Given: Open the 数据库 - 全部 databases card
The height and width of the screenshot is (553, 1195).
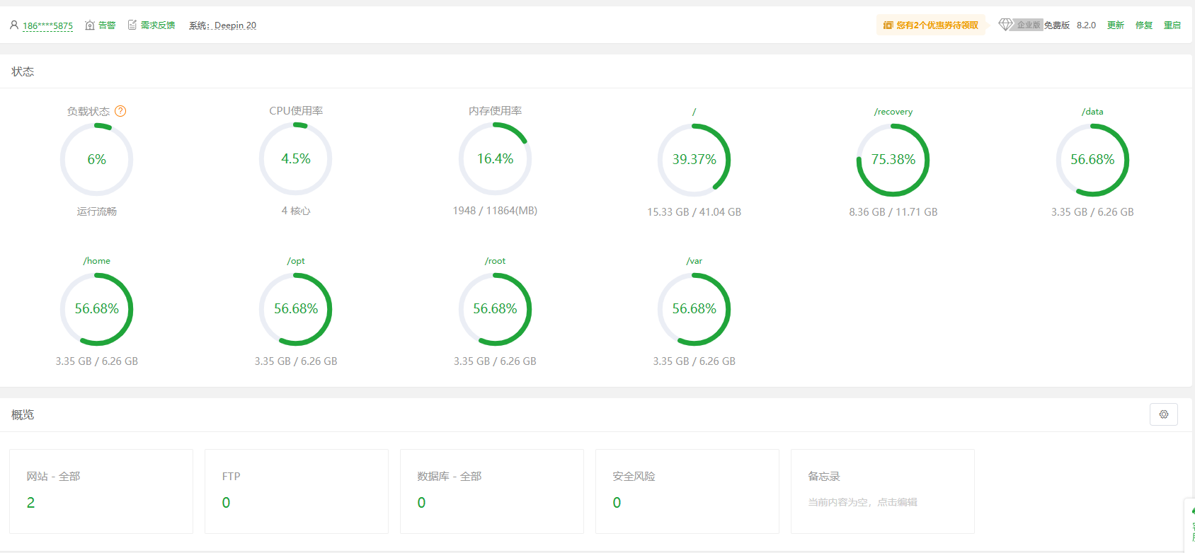Looking at the screenshot, I should coord(492,491).
